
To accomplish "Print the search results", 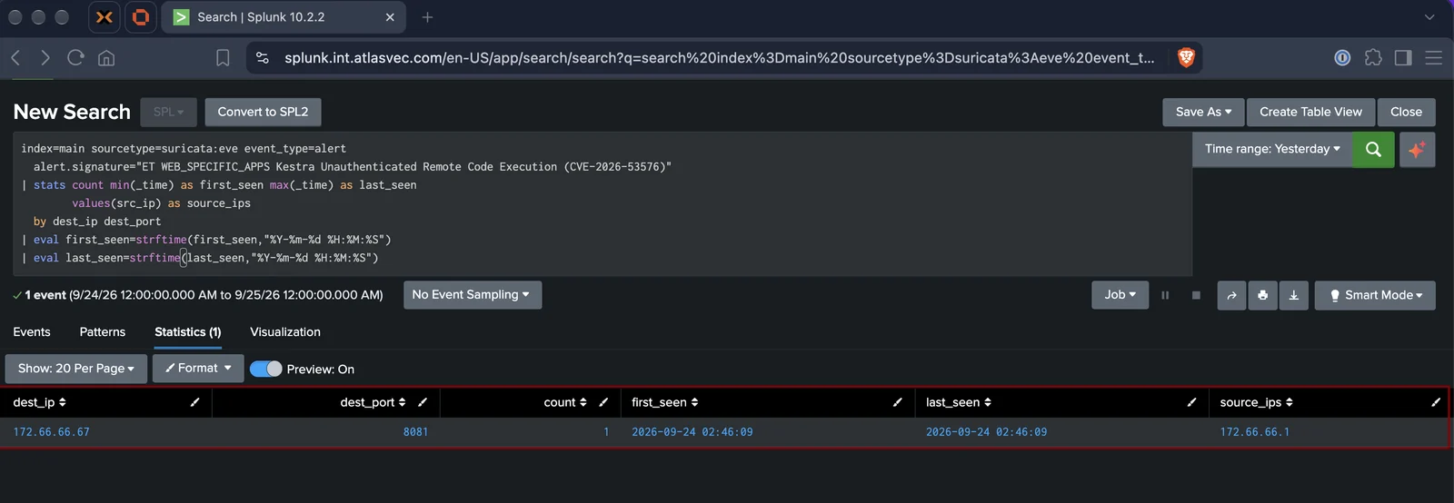I will [1262, 295].
